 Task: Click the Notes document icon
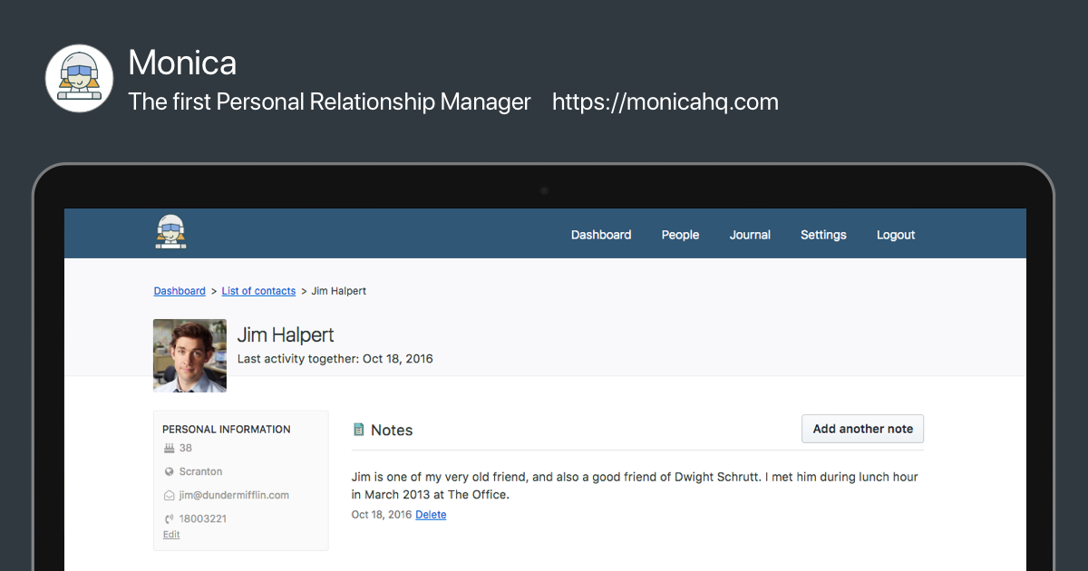click(x=359, y=430)
